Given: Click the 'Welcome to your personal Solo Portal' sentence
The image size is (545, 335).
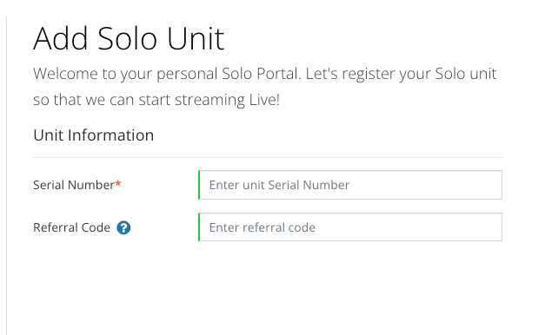Looking at the screenshot, I should pos(167,74).
